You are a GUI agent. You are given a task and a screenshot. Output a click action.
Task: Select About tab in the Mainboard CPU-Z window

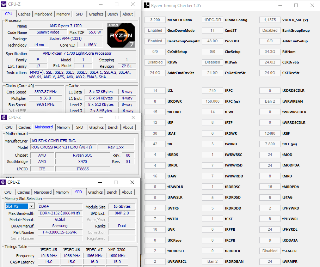[x=128, y=127]
